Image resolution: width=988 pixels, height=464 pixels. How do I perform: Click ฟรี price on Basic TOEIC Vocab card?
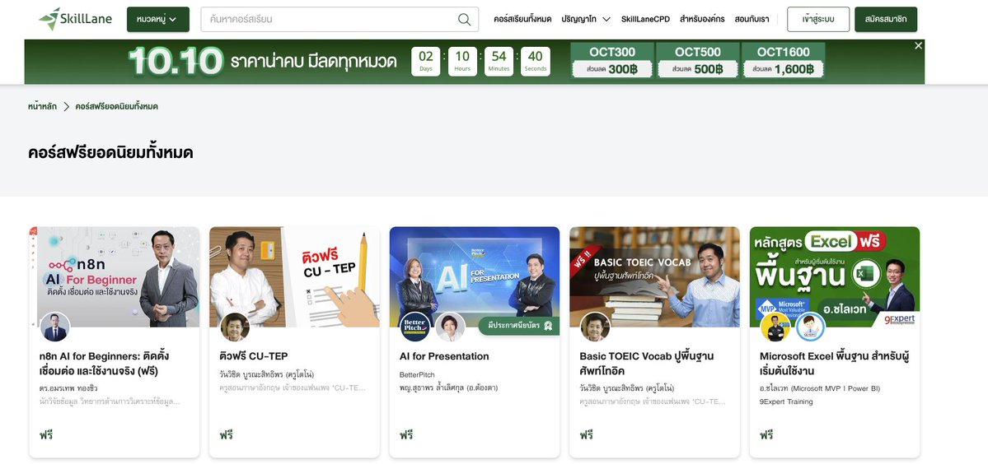[587, 434]
